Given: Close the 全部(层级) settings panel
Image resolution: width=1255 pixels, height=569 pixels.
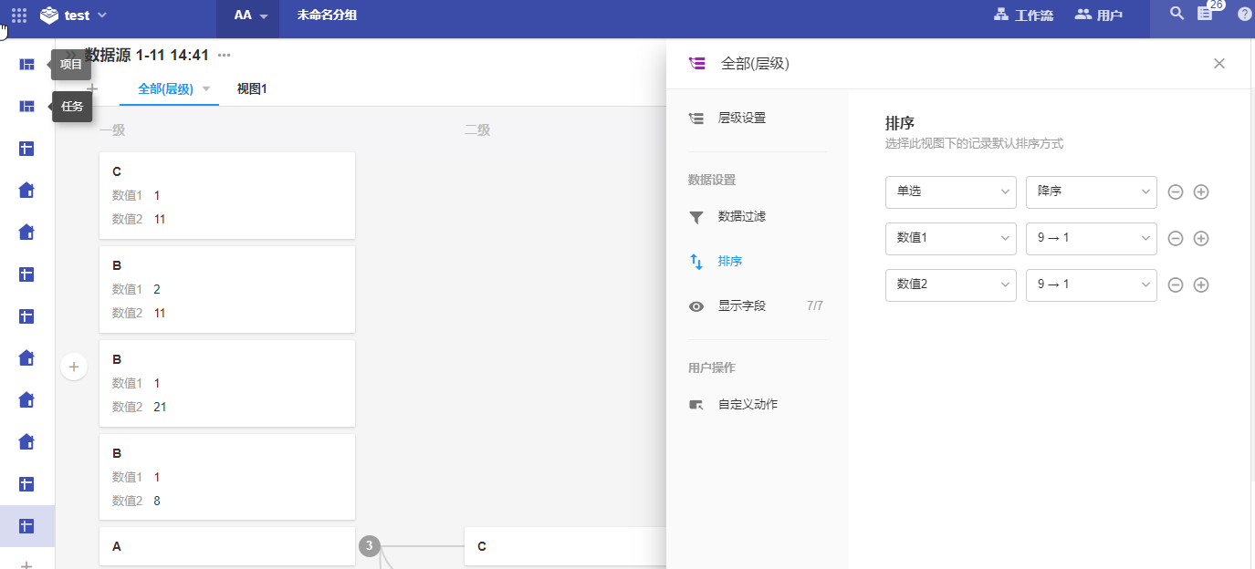Looking at the screenshot, I should pyautogui.click(x=1218, y=64).
